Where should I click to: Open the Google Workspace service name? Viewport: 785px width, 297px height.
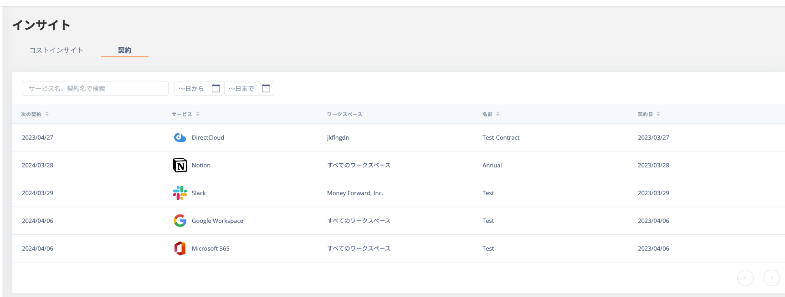click(217, 221)
